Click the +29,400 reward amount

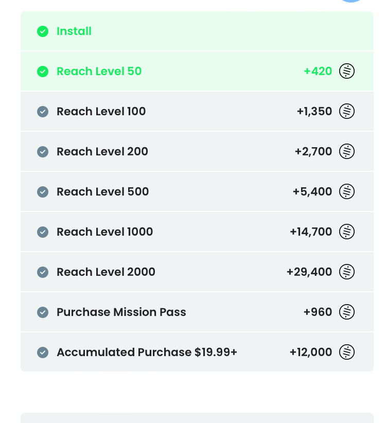click(x=309, y=272)
